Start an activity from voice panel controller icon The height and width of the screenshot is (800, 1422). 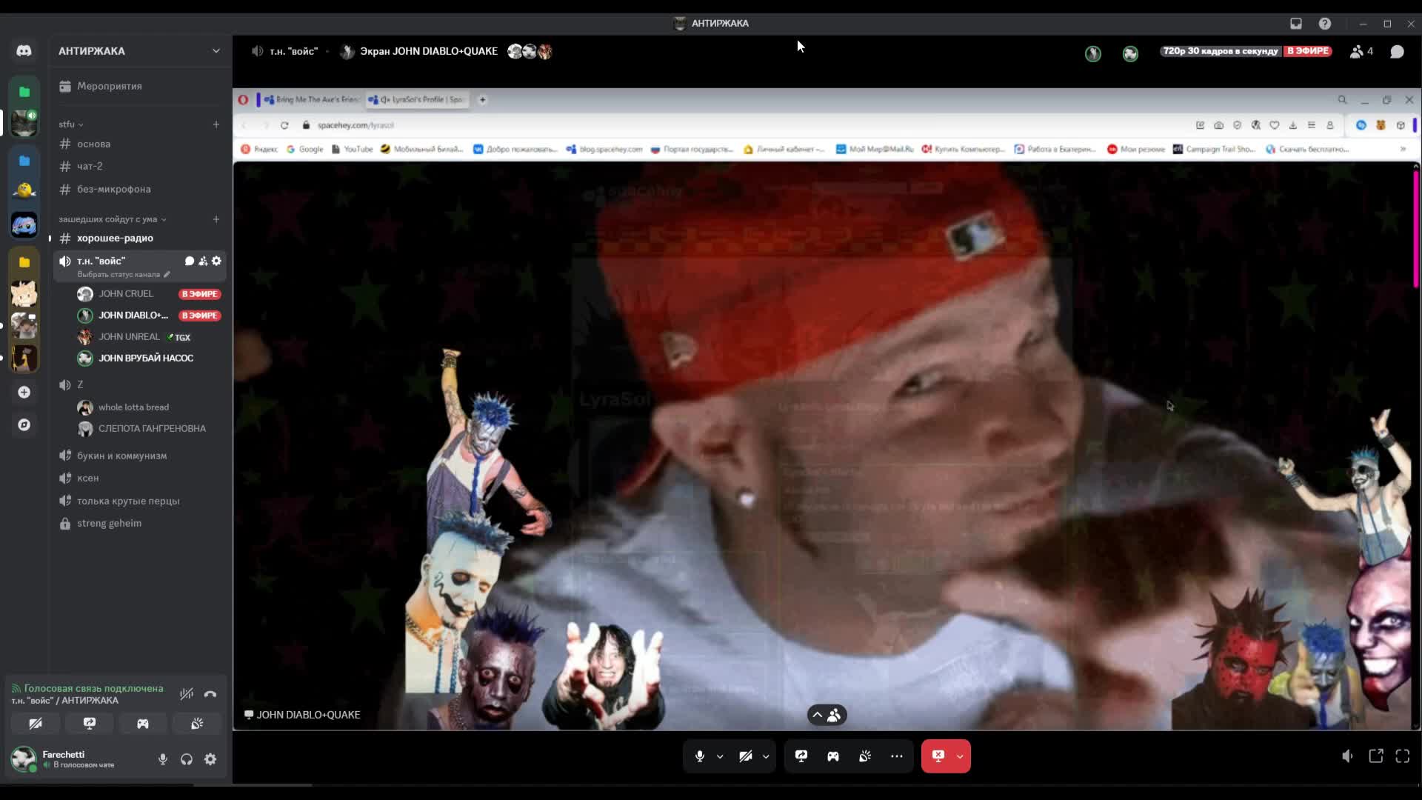(x=143, y=724)
